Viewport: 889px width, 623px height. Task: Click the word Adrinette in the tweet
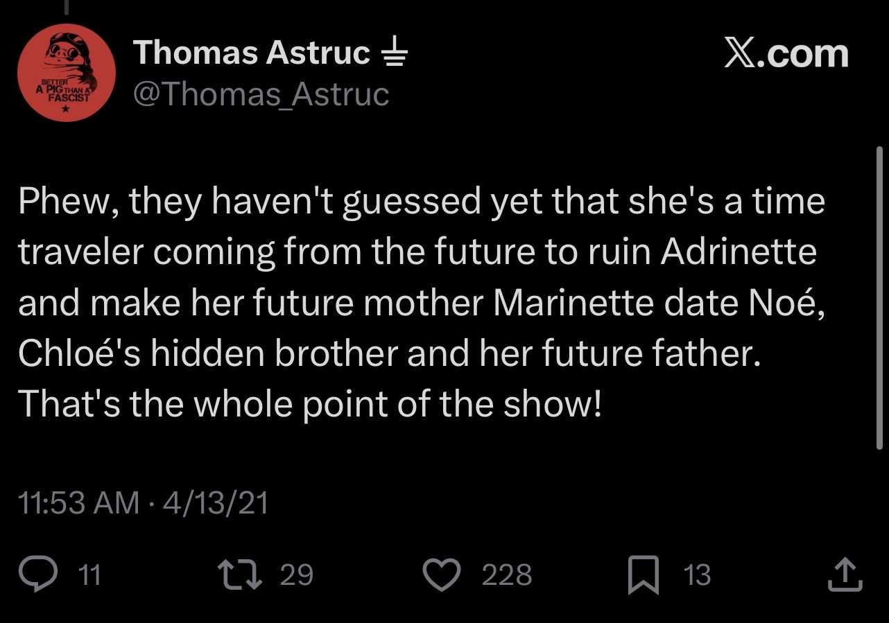coord(739,252)
